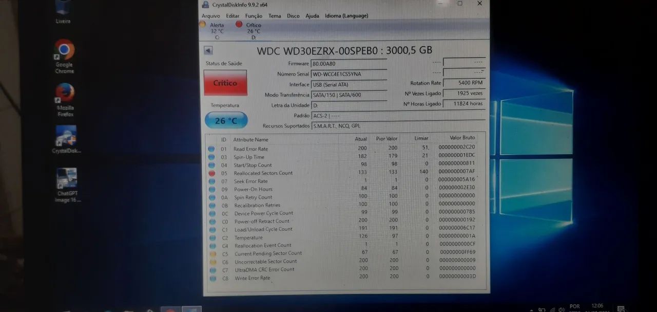Image resolution: width=657 pixels, height=312 pixels.
Task: Click blue status icon for Reallocation Event Count
Action: click(211, 246)
